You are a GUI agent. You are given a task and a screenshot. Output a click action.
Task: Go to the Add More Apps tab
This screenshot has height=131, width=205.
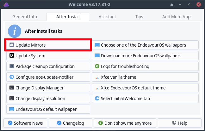(177, 17)
